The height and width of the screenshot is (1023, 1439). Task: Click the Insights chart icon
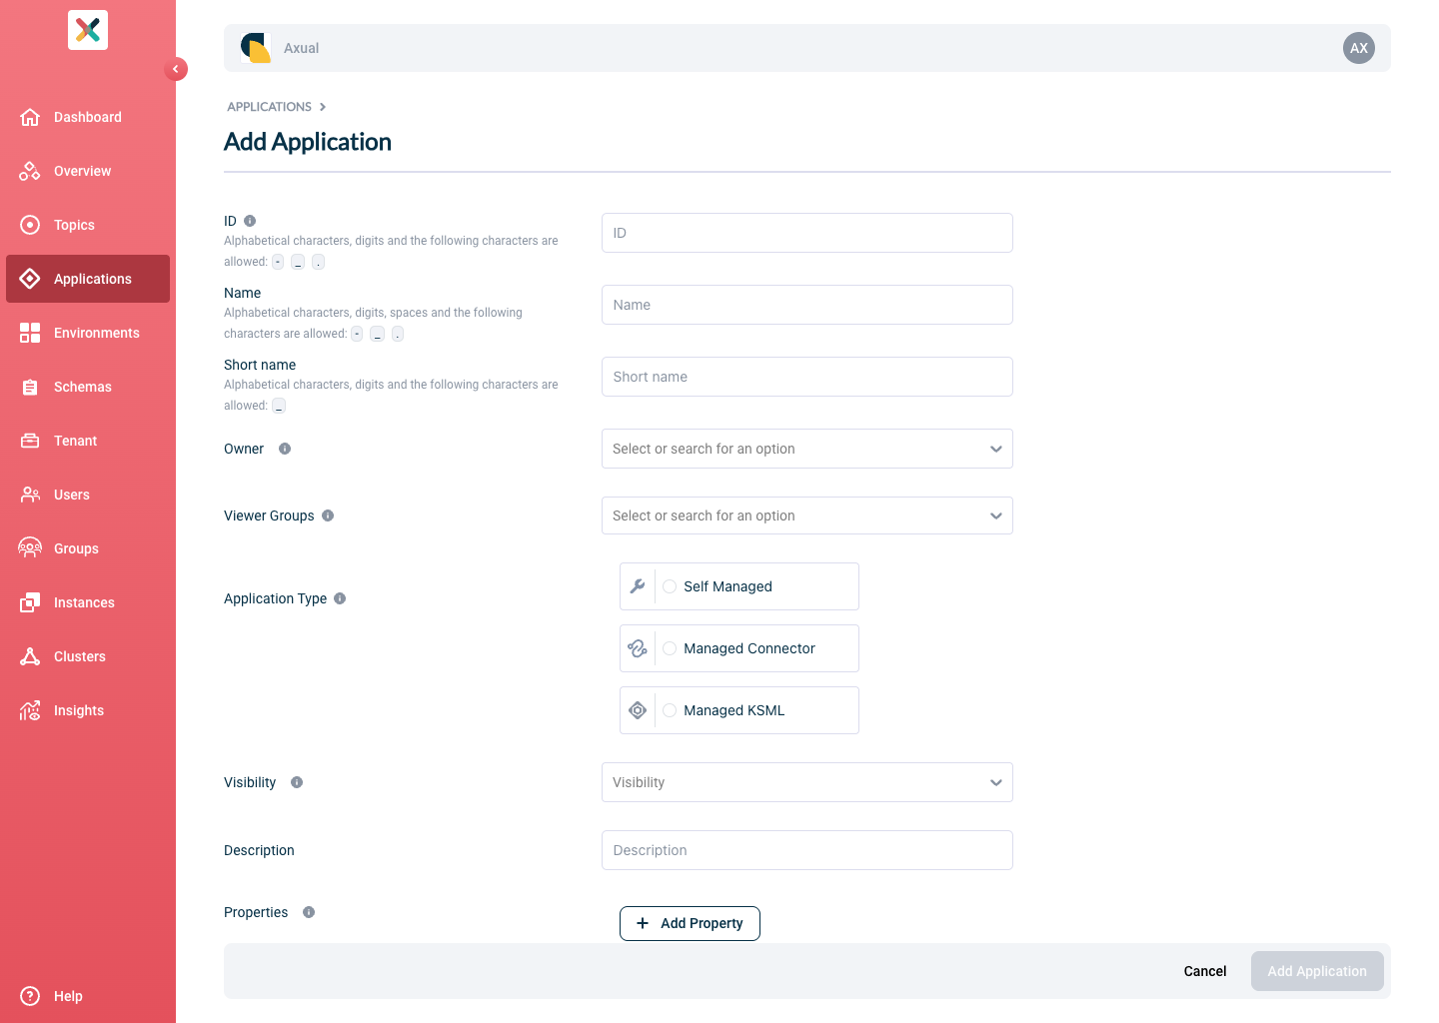coord(30,710)
